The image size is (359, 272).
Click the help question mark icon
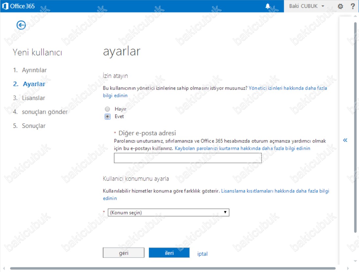(353, 6)
